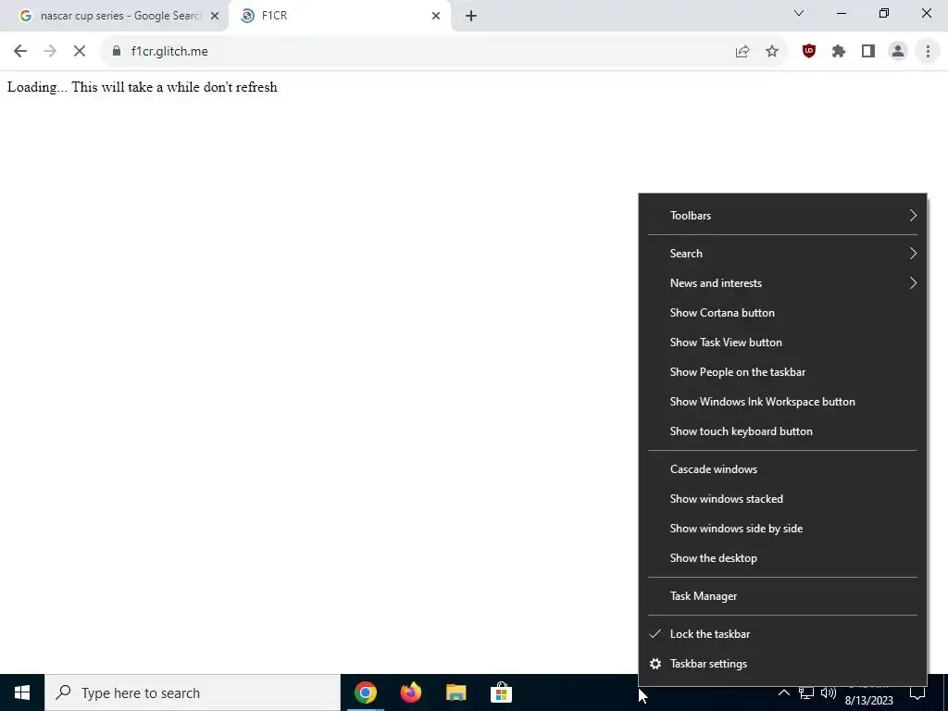
Task: Open the notification center icon
Action: 917,692
